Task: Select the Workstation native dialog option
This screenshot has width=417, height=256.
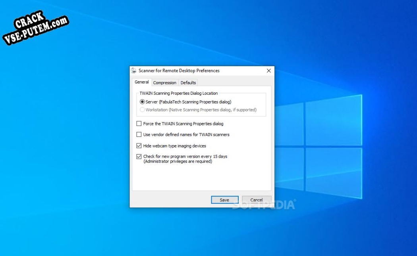Action: pos(142,110)
